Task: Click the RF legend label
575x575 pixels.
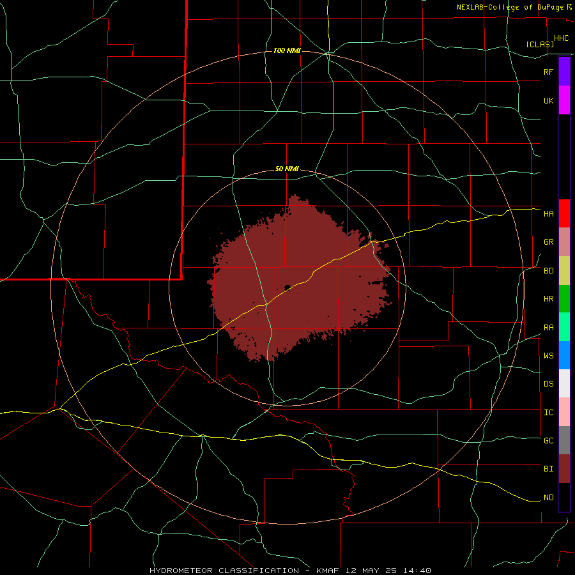Action: click(x=549, y=72)
